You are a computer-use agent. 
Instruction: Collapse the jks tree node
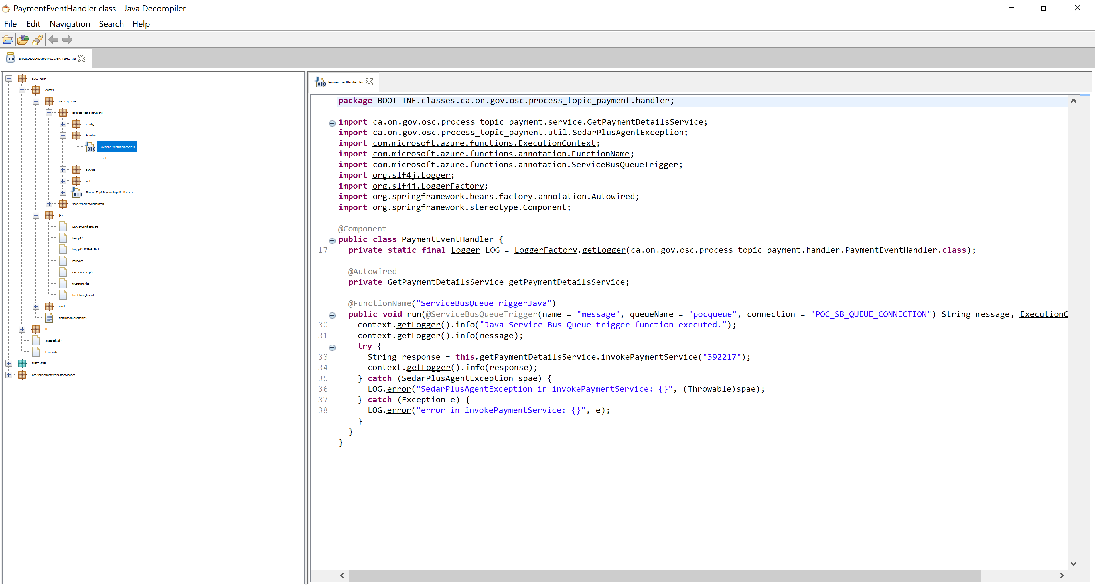(x=36, y=215)
